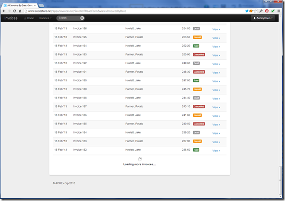Click the green checkmark extension icon
This screenshot has width=285, height=201.
[x=273, y=11]
